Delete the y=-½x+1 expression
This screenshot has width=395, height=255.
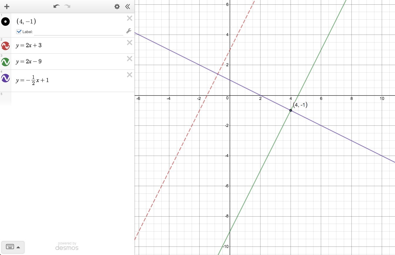click(x=129, y=75)
